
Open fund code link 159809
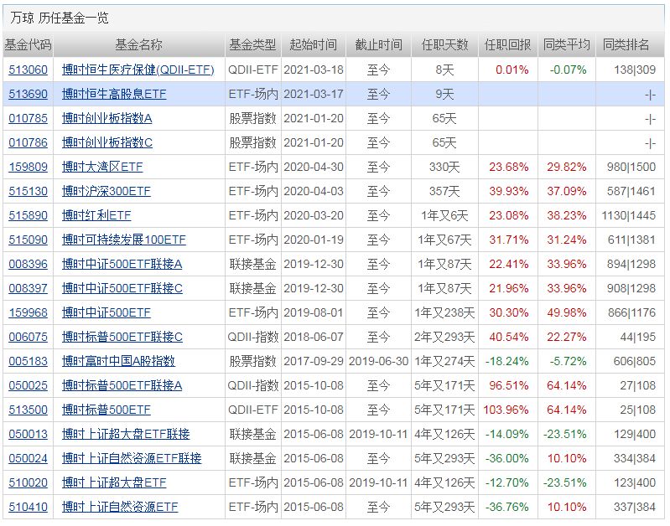(x=28, y=167)
